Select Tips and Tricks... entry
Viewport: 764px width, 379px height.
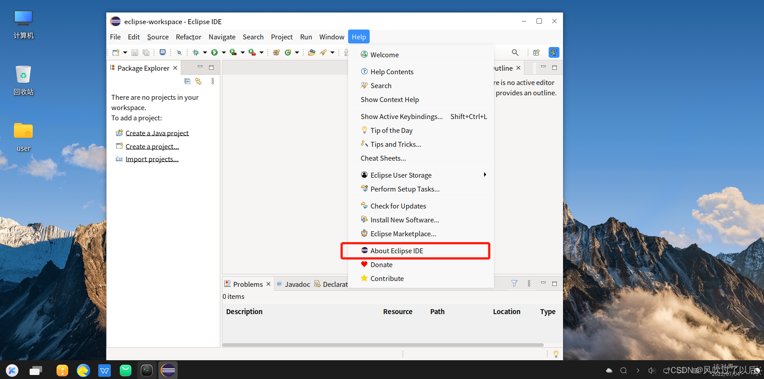click(421, 144)
